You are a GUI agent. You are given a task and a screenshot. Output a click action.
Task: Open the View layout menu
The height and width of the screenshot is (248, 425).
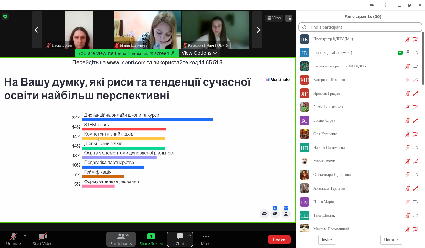click(x=274, y=18)
